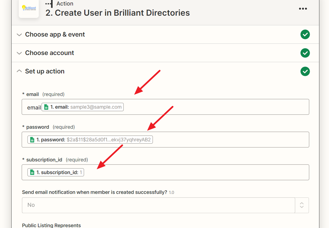
Task: Click the 'Send email notification' question label
Action: (94, 192)
